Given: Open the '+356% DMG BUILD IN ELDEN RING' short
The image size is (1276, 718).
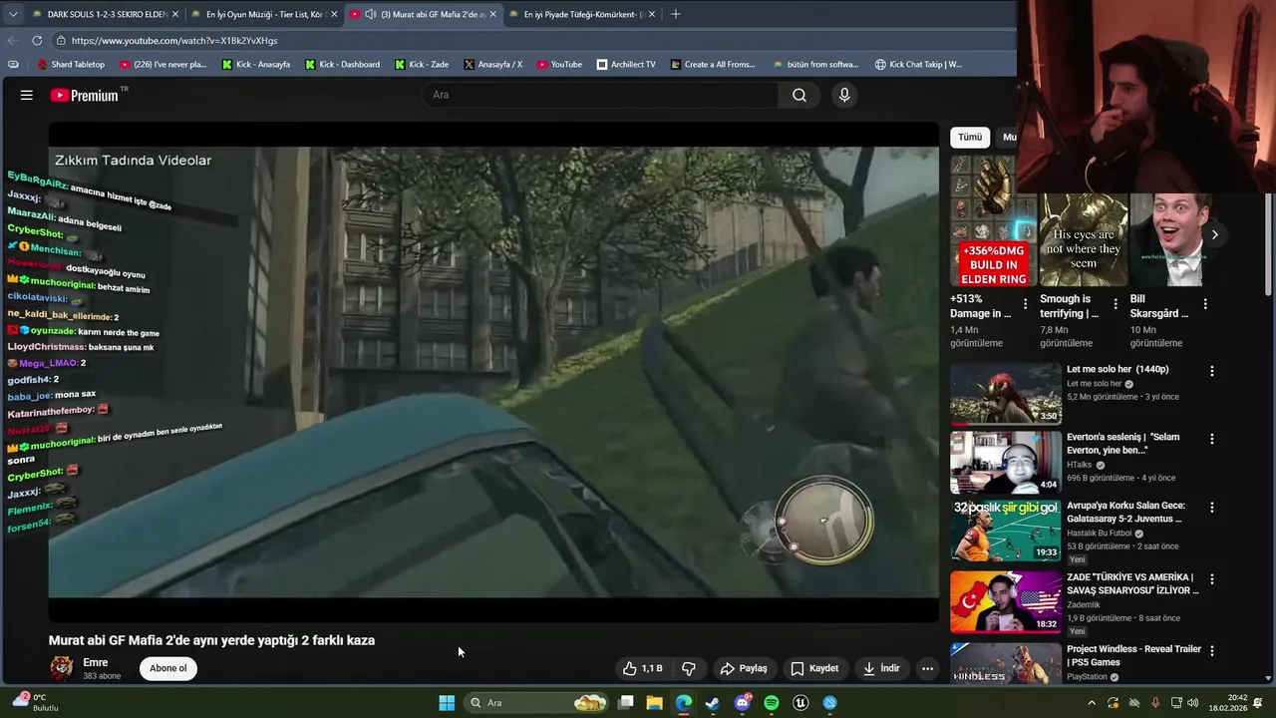Looking at the screenshot, I should [x=993, y=221].
